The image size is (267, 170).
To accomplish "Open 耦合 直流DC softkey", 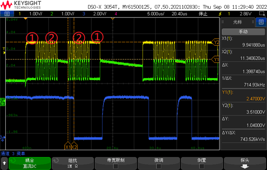I will (30, 163).
